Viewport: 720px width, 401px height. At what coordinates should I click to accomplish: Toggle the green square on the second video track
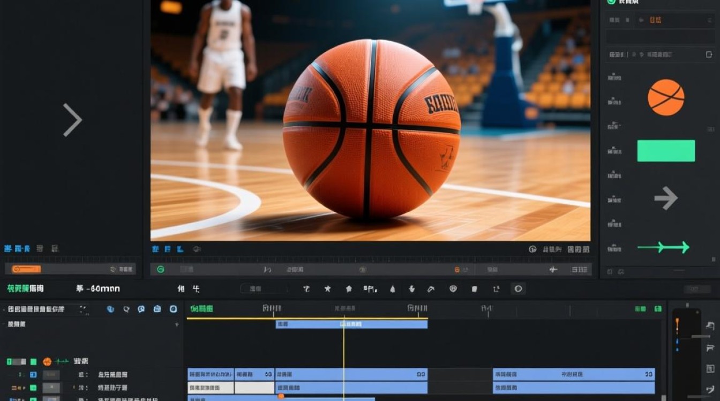pyautogui.click(x=33, y=388)
